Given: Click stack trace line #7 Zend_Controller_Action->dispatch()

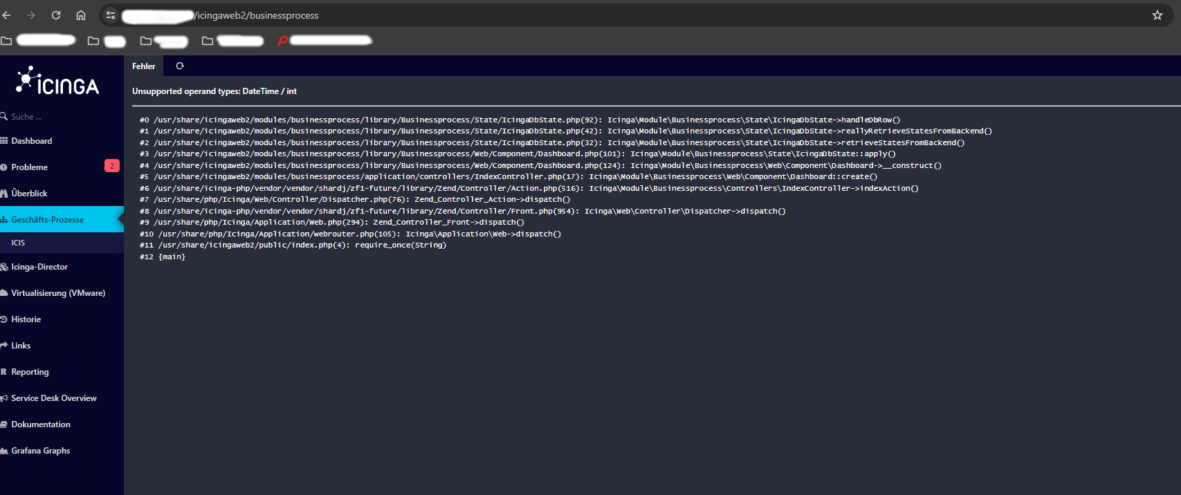Looking at the screenshot, I should (355, 199).
